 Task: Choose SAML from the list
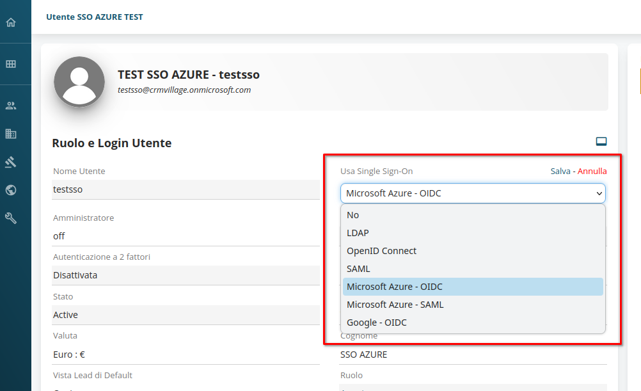(x=473, y=269)
